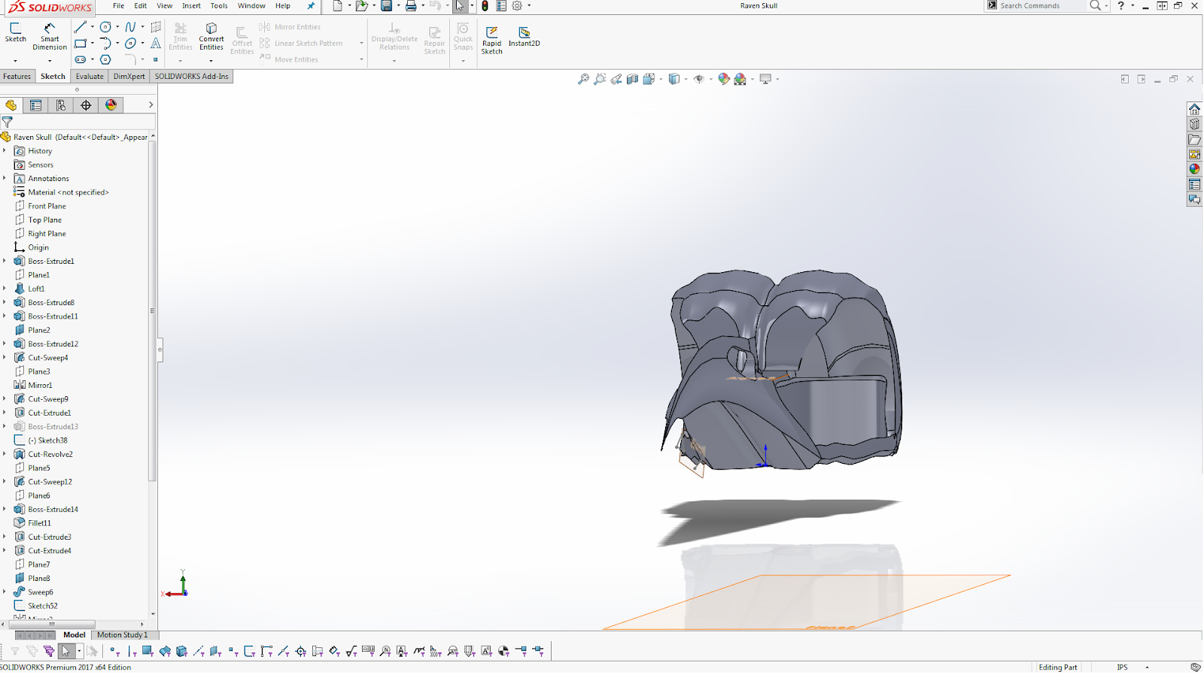Select the Top Plane item
This screenshot has width=1204, height=675.
pos(44,220)
